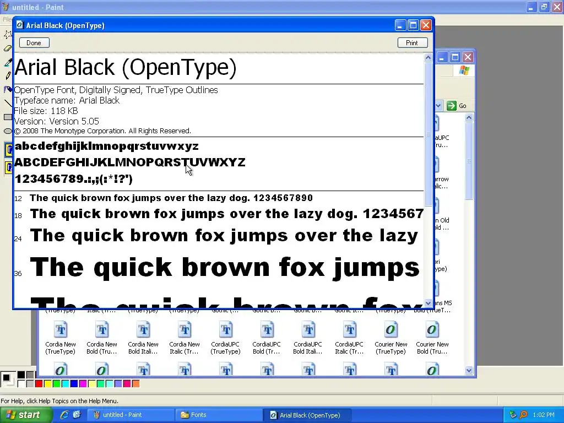Viewport: 564px width, 423px height.
Task: Minimize the Arial Black font viewer window
Action: (x=400, y=25)
